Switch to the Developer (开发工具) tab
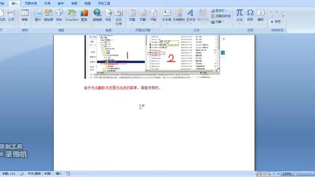 (104, 3)
